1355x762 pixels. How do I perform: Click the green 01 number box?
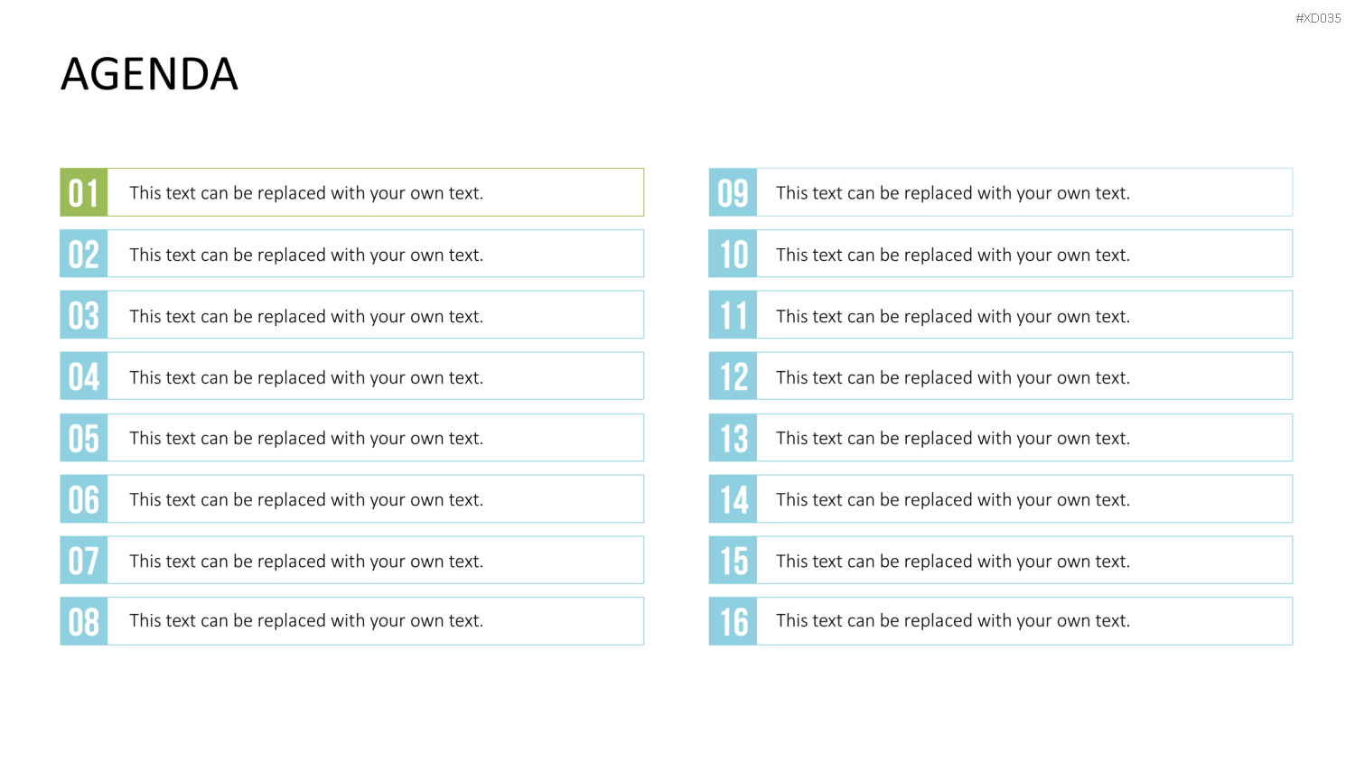(x=84, y=192)
